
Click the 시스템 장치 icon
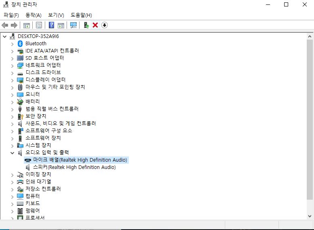point(20,146)
